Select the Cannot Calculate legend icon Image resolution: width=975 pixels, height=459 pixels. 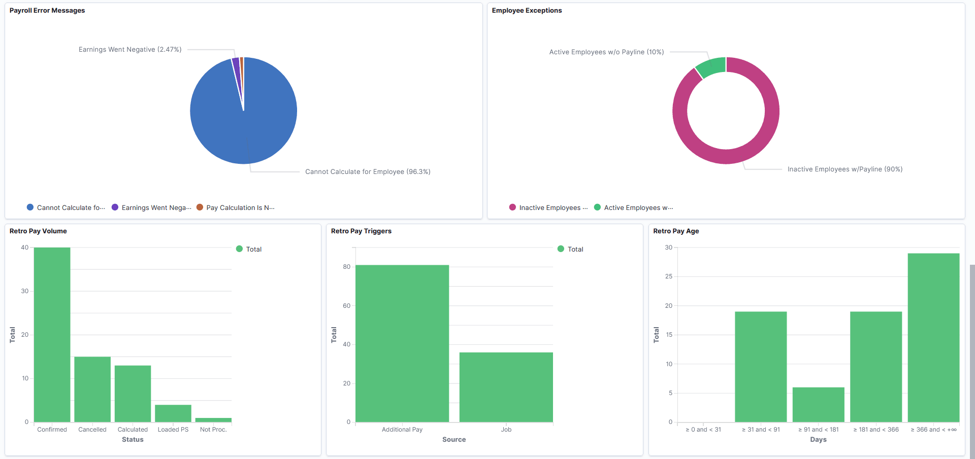coord(29,207)
